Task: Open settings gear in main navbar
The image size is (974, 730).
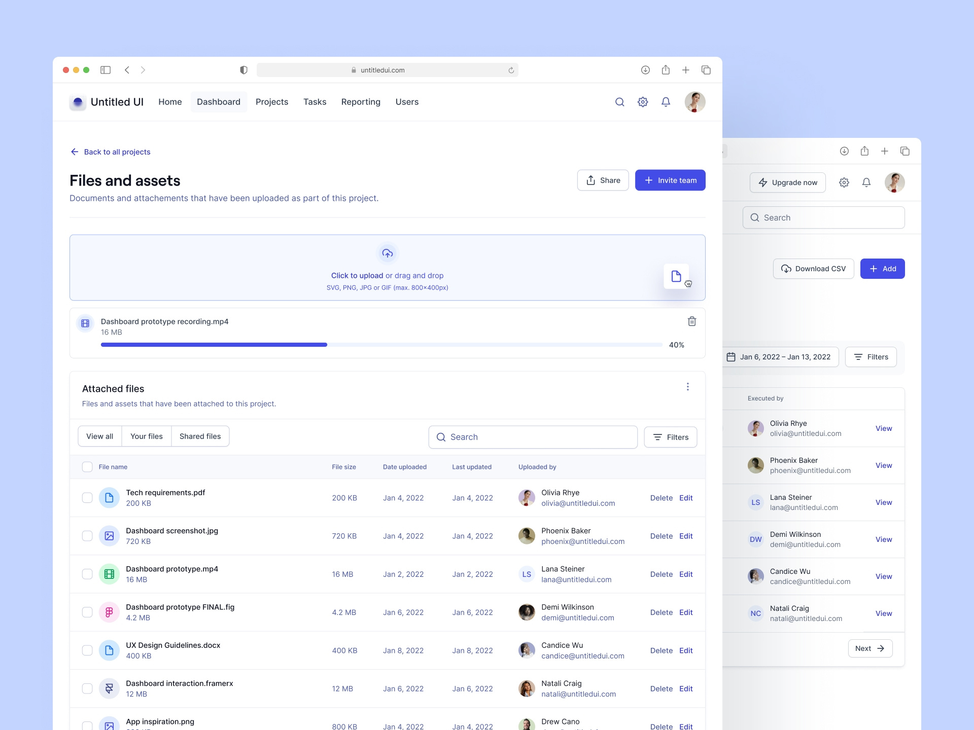Action: click(643, 102)
